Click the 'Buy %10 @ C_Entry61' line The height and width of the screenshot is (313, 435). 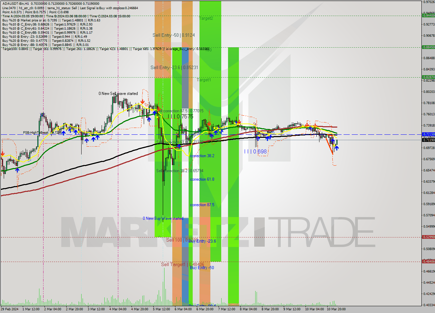[47, 28]
